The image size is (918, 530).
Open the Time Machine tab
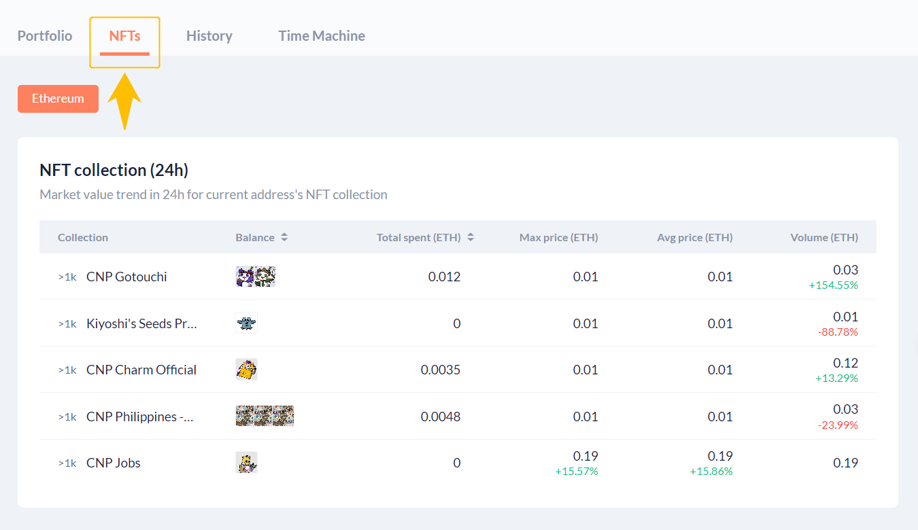322,36
